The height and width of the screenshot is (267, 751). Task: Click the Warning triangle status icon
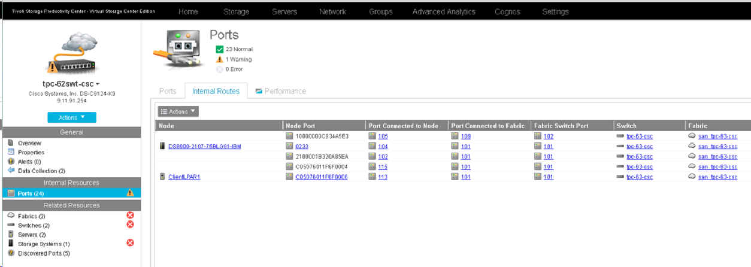coord(220,59)
